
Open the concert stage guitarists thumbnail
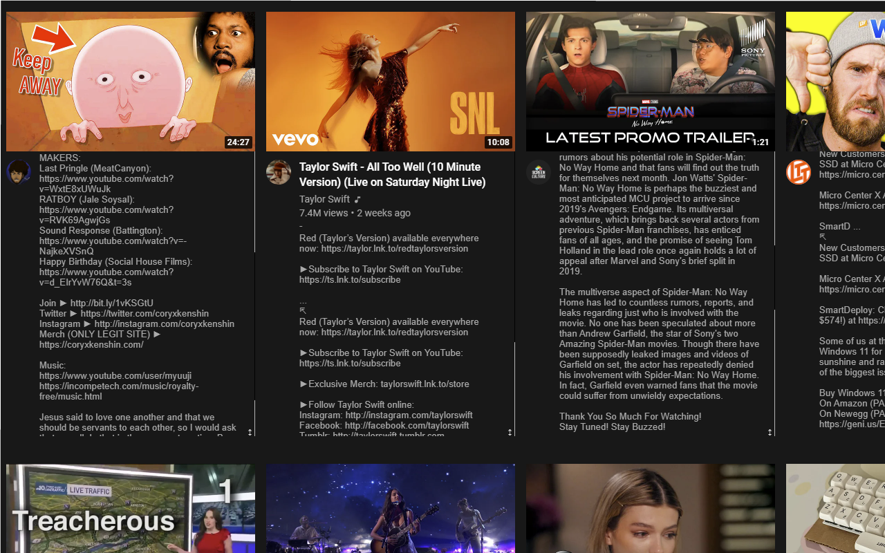(391, 509)
